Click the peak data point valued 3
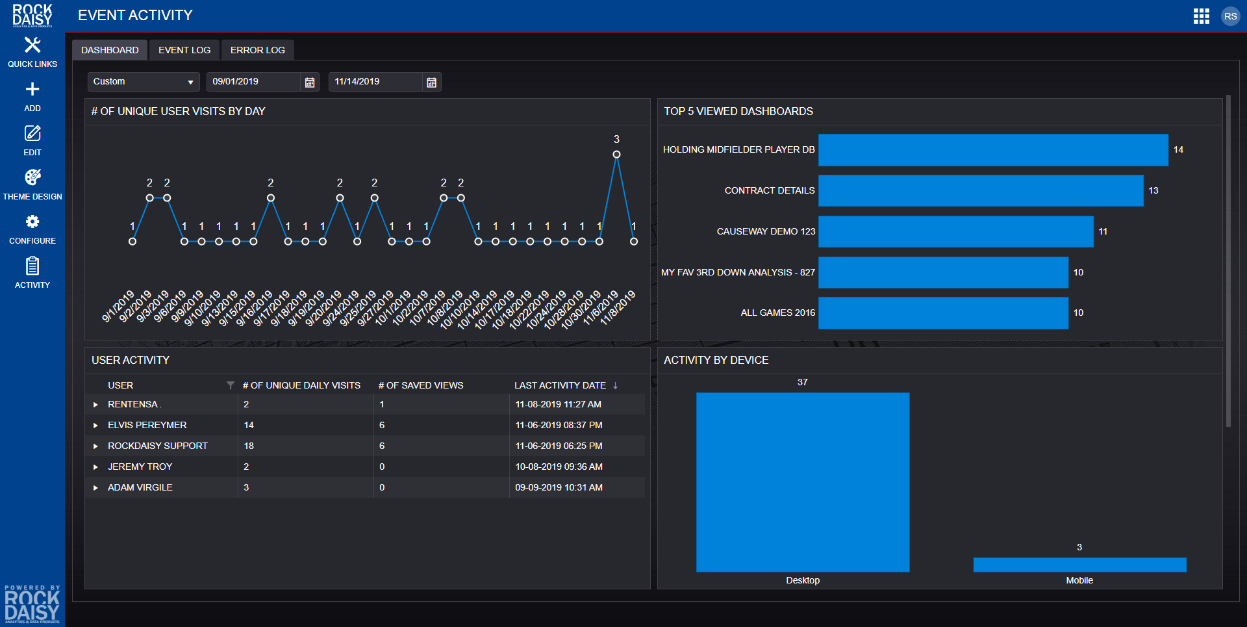This screenshot has height=627, width=1247. (616, 155)
